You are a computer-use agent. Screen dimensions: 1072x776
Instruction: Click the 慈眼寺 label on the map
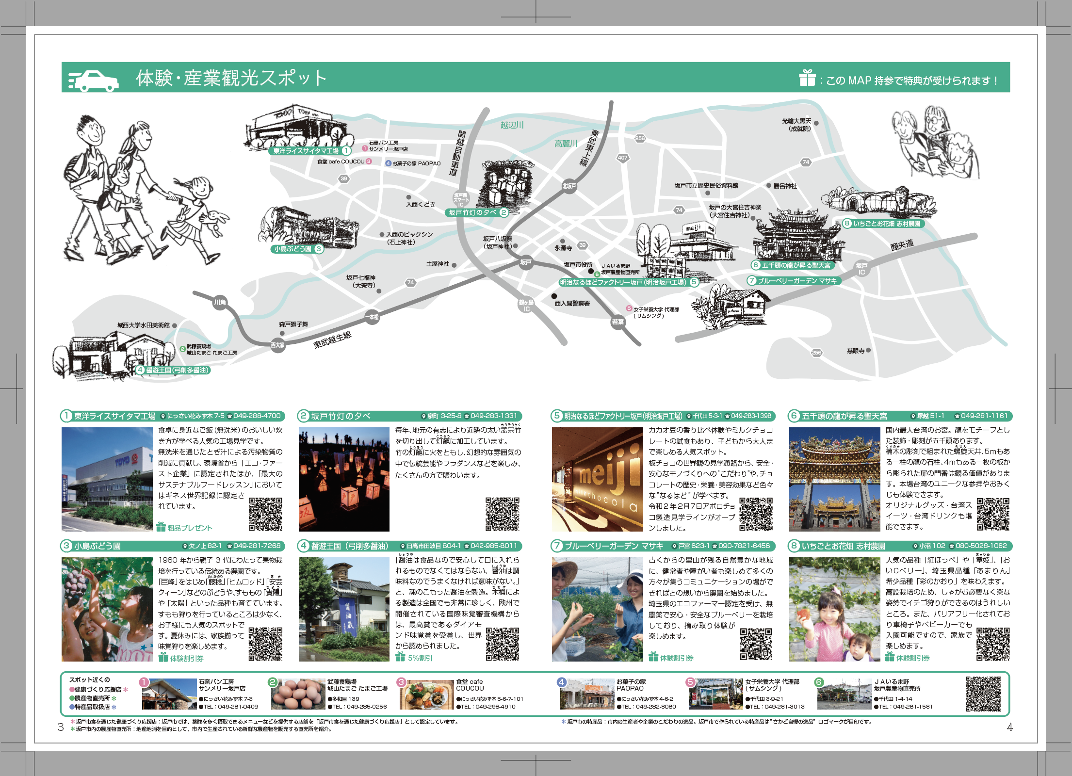point(856,351)
